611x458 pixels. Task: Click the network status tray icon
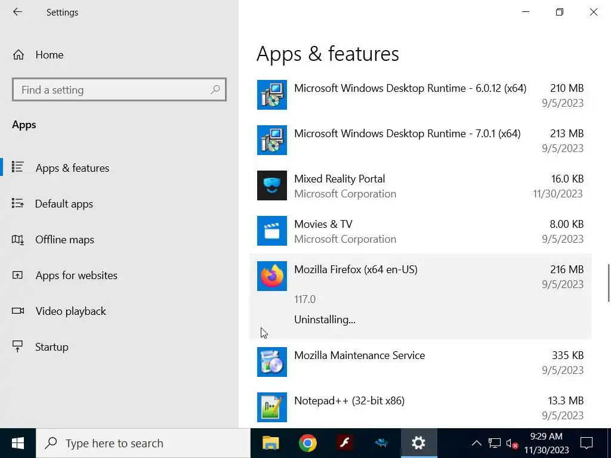[x=495, y=443]
